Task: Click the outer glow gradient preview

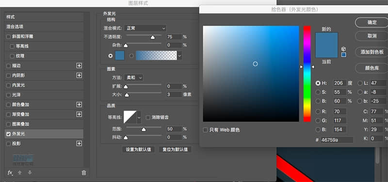Action: [x=156, y=56]
